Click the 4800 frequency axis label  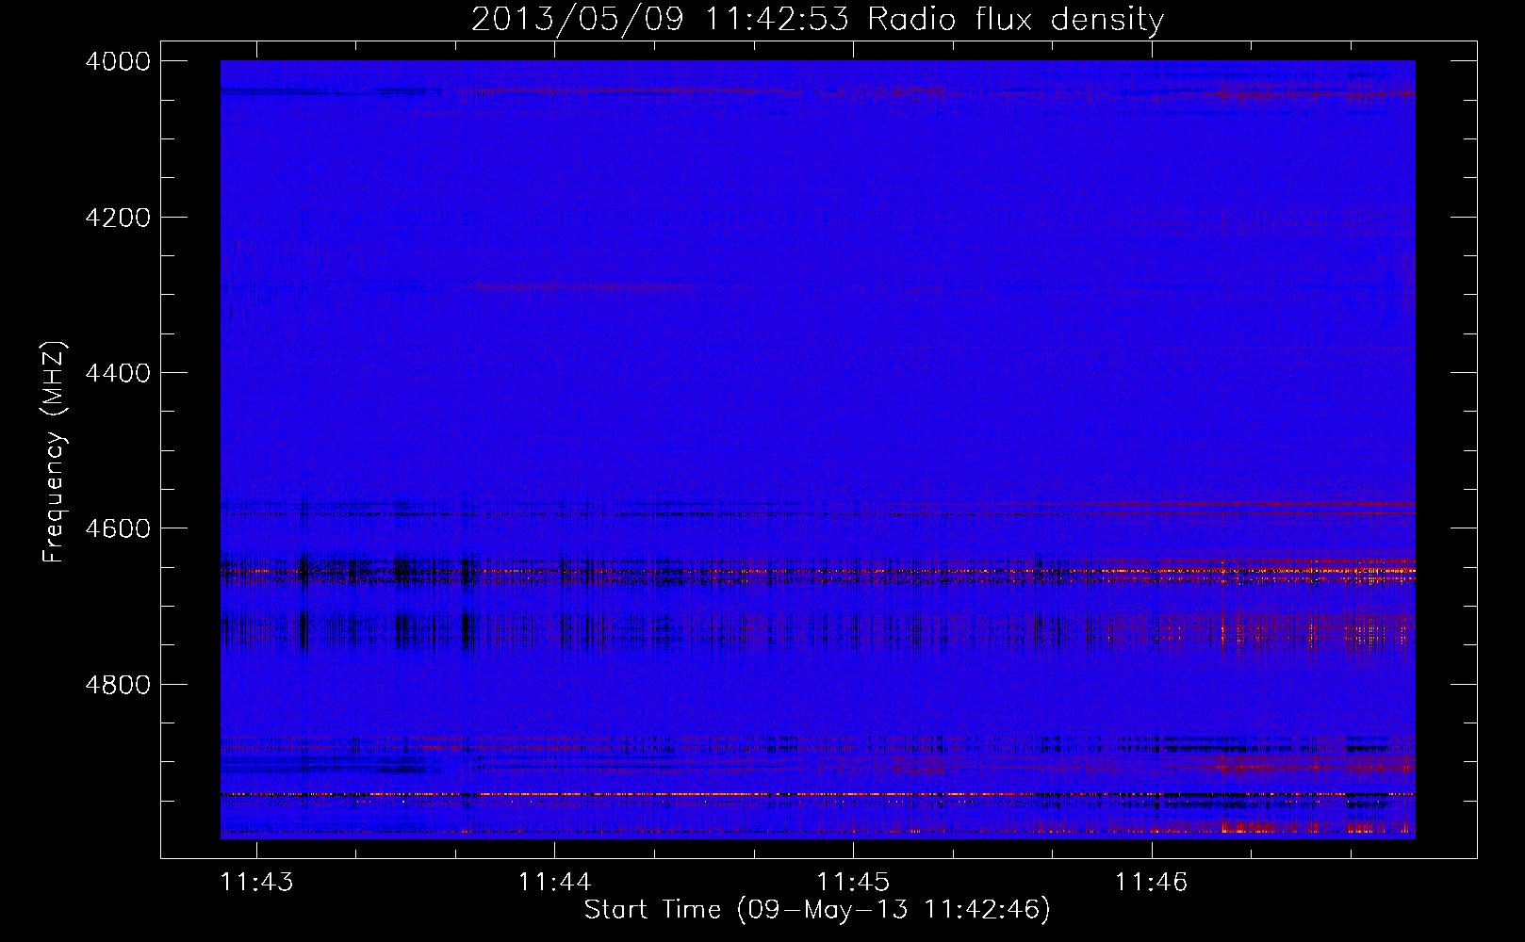pyautogui.click(x=118, y=685)
